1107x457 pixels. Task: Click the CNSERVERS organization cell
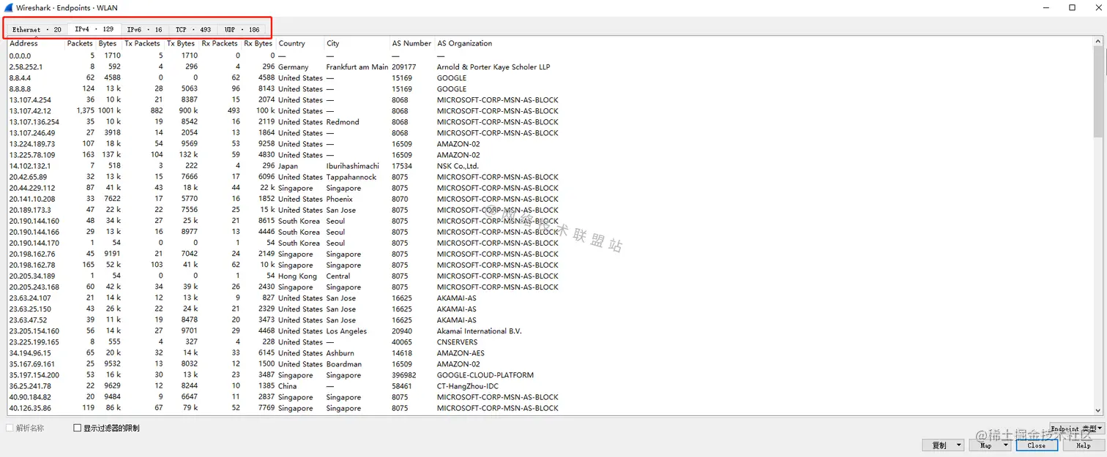click(457, 342)
